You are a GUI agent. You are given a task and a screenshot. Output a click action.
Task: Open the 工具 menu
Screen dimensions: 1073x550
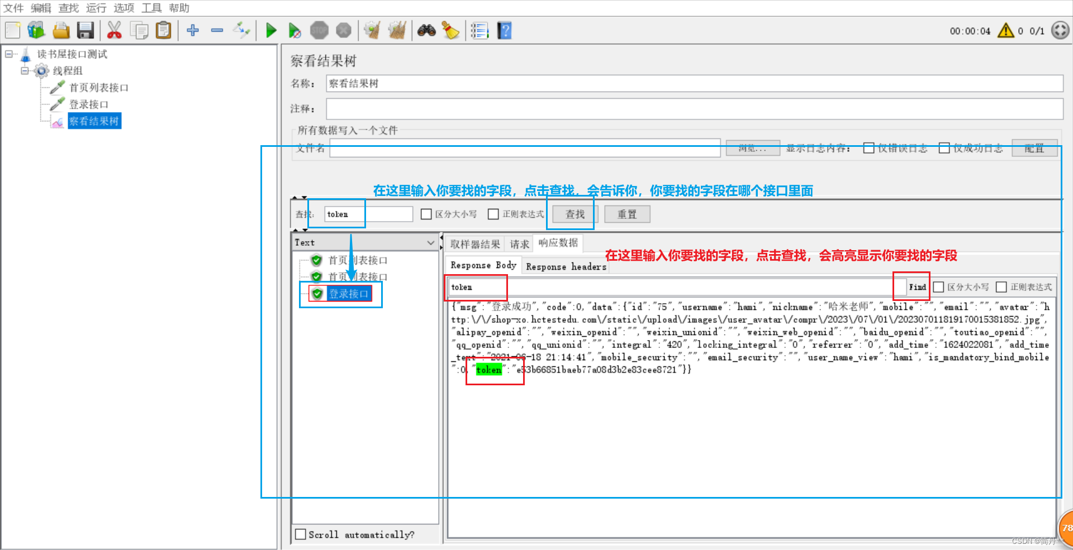[151, 8]
